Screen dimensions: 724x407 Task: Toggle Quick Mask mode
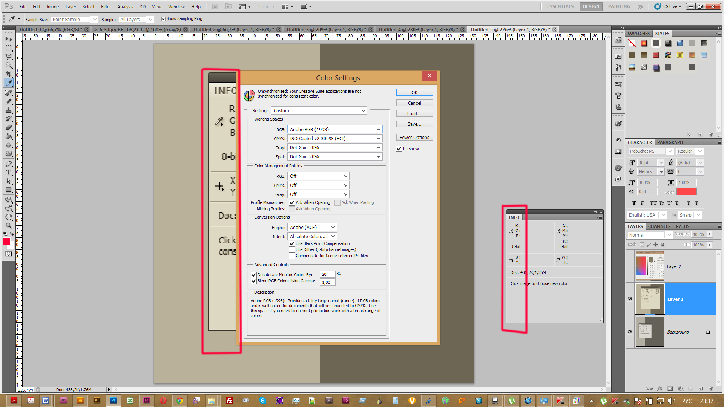coord(8,254)
